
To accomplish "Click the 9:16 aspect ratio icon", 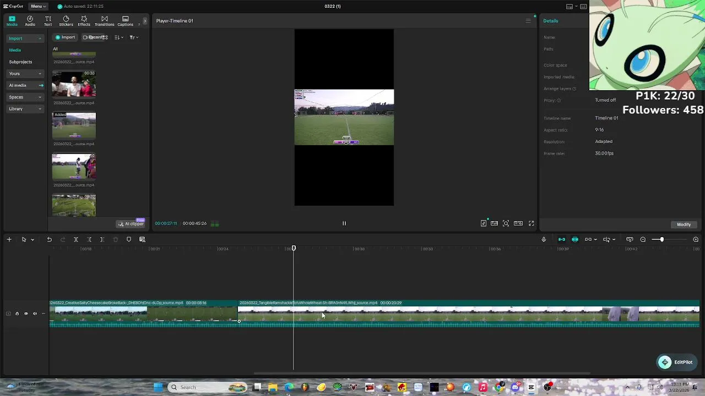I will click(x=518, y=223).
